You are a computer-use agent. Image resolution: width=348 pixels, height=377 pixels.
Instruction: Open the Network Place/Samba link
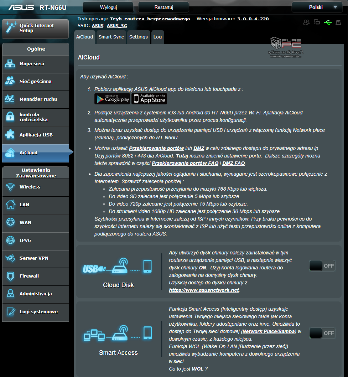269,331
